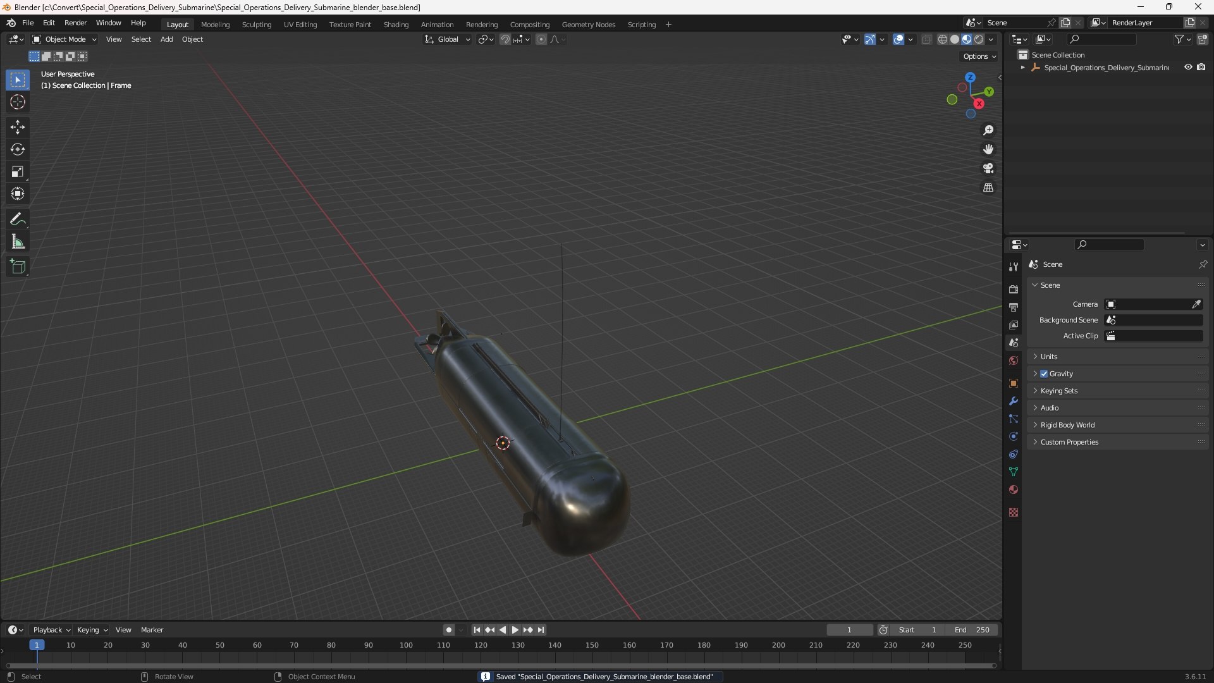
Task: Disable Special_Operations_Delivery_Submarine in renders camera icon
Action: [1201, 67]
